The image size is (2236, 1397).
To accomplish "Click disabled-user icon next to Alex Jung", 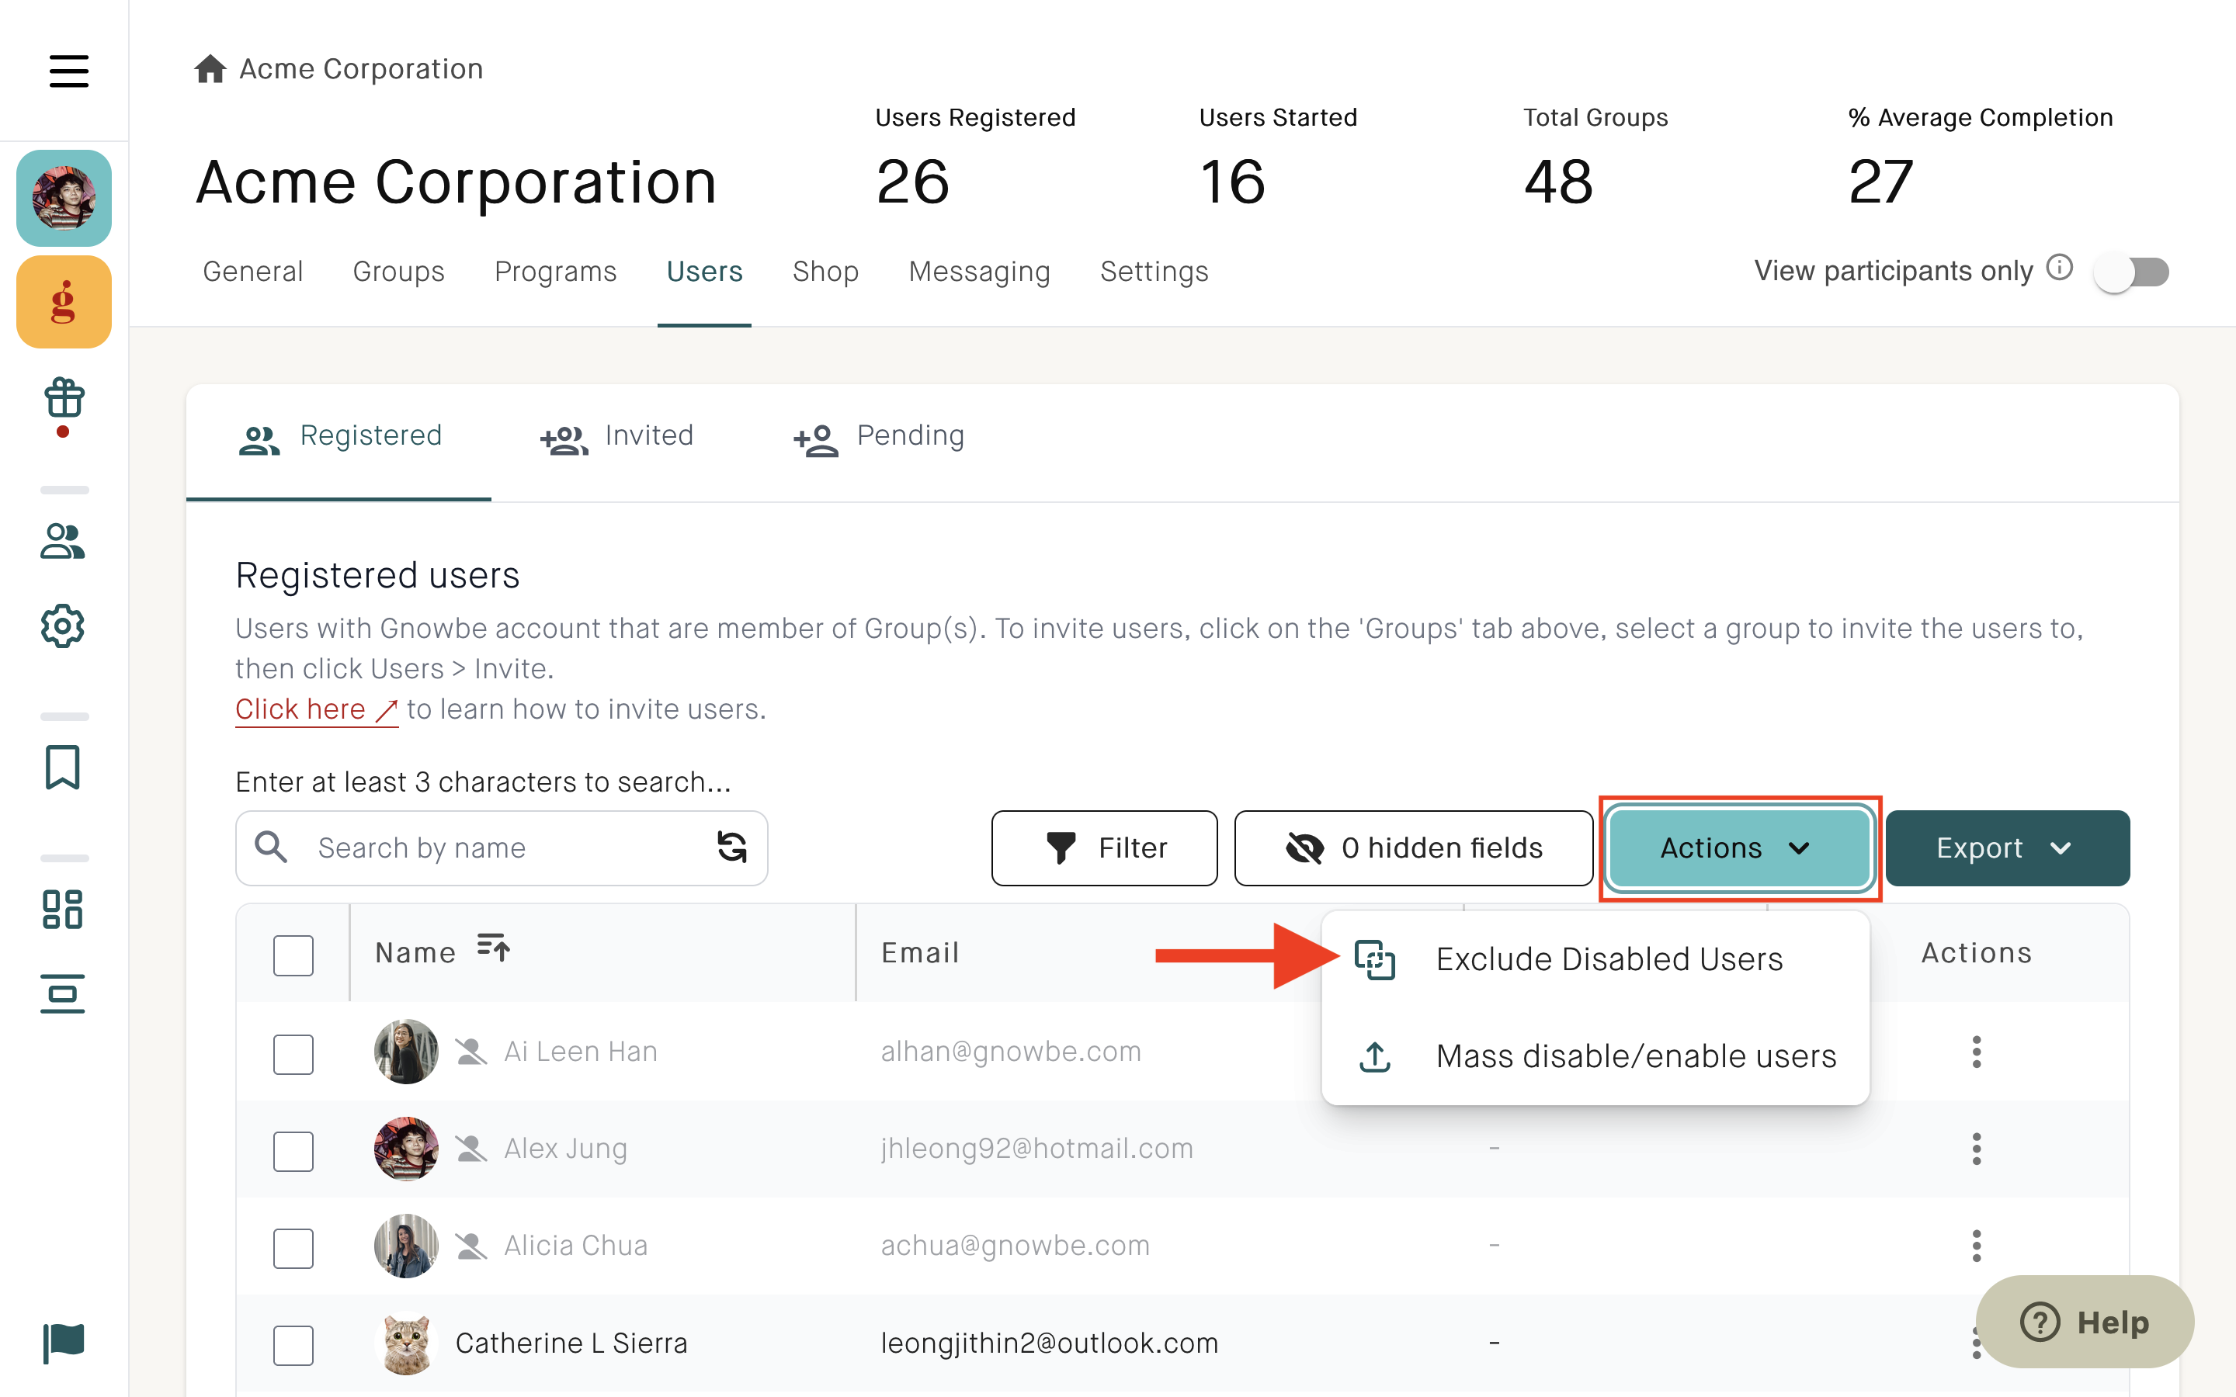I will tap(471, 1149).
